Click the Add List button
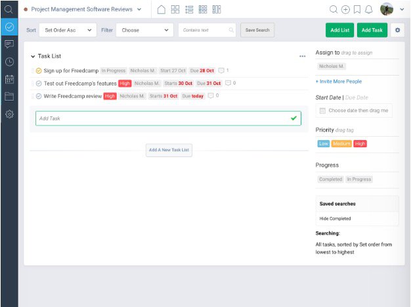Screen dimensions: 411x307 339,30
